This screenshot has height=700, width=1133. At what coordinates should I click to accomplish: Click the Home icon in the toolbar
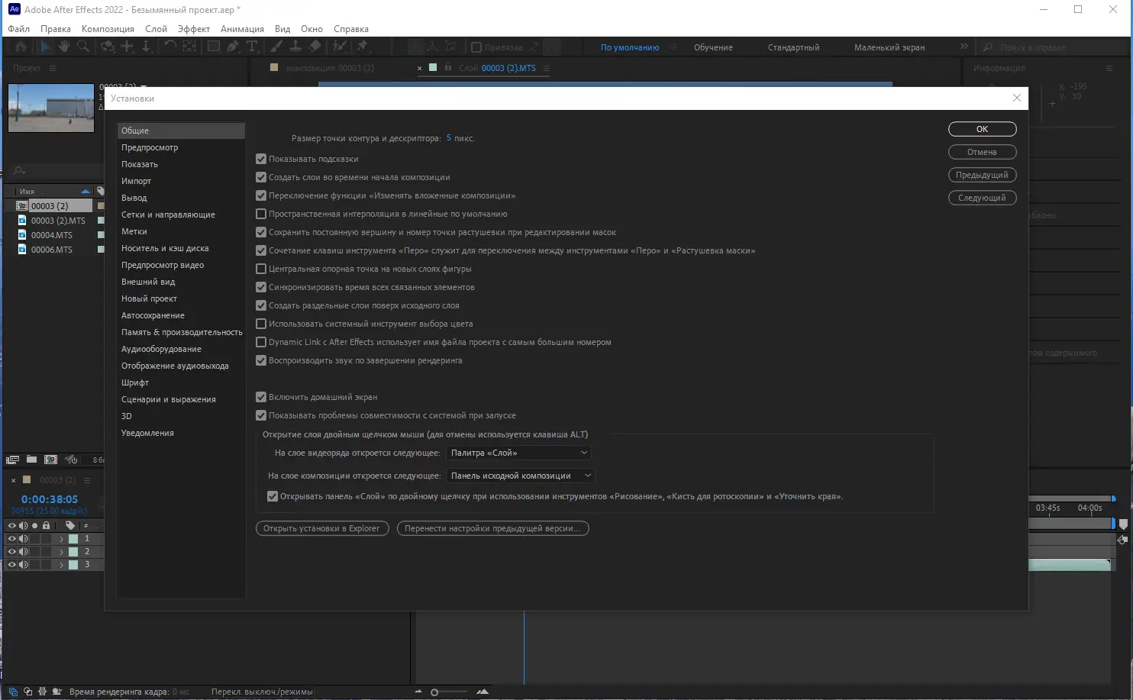point(21,47)
